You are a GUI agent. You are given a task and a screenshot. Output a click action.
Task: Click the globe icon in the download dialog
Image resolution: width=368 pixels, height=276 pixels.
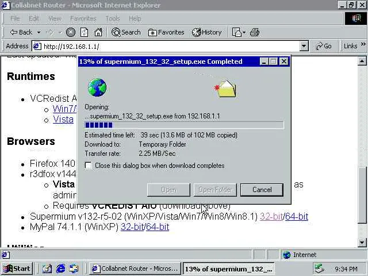[97, 87]
